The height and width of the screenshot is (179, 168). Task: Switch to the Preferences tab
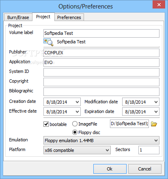69,17
